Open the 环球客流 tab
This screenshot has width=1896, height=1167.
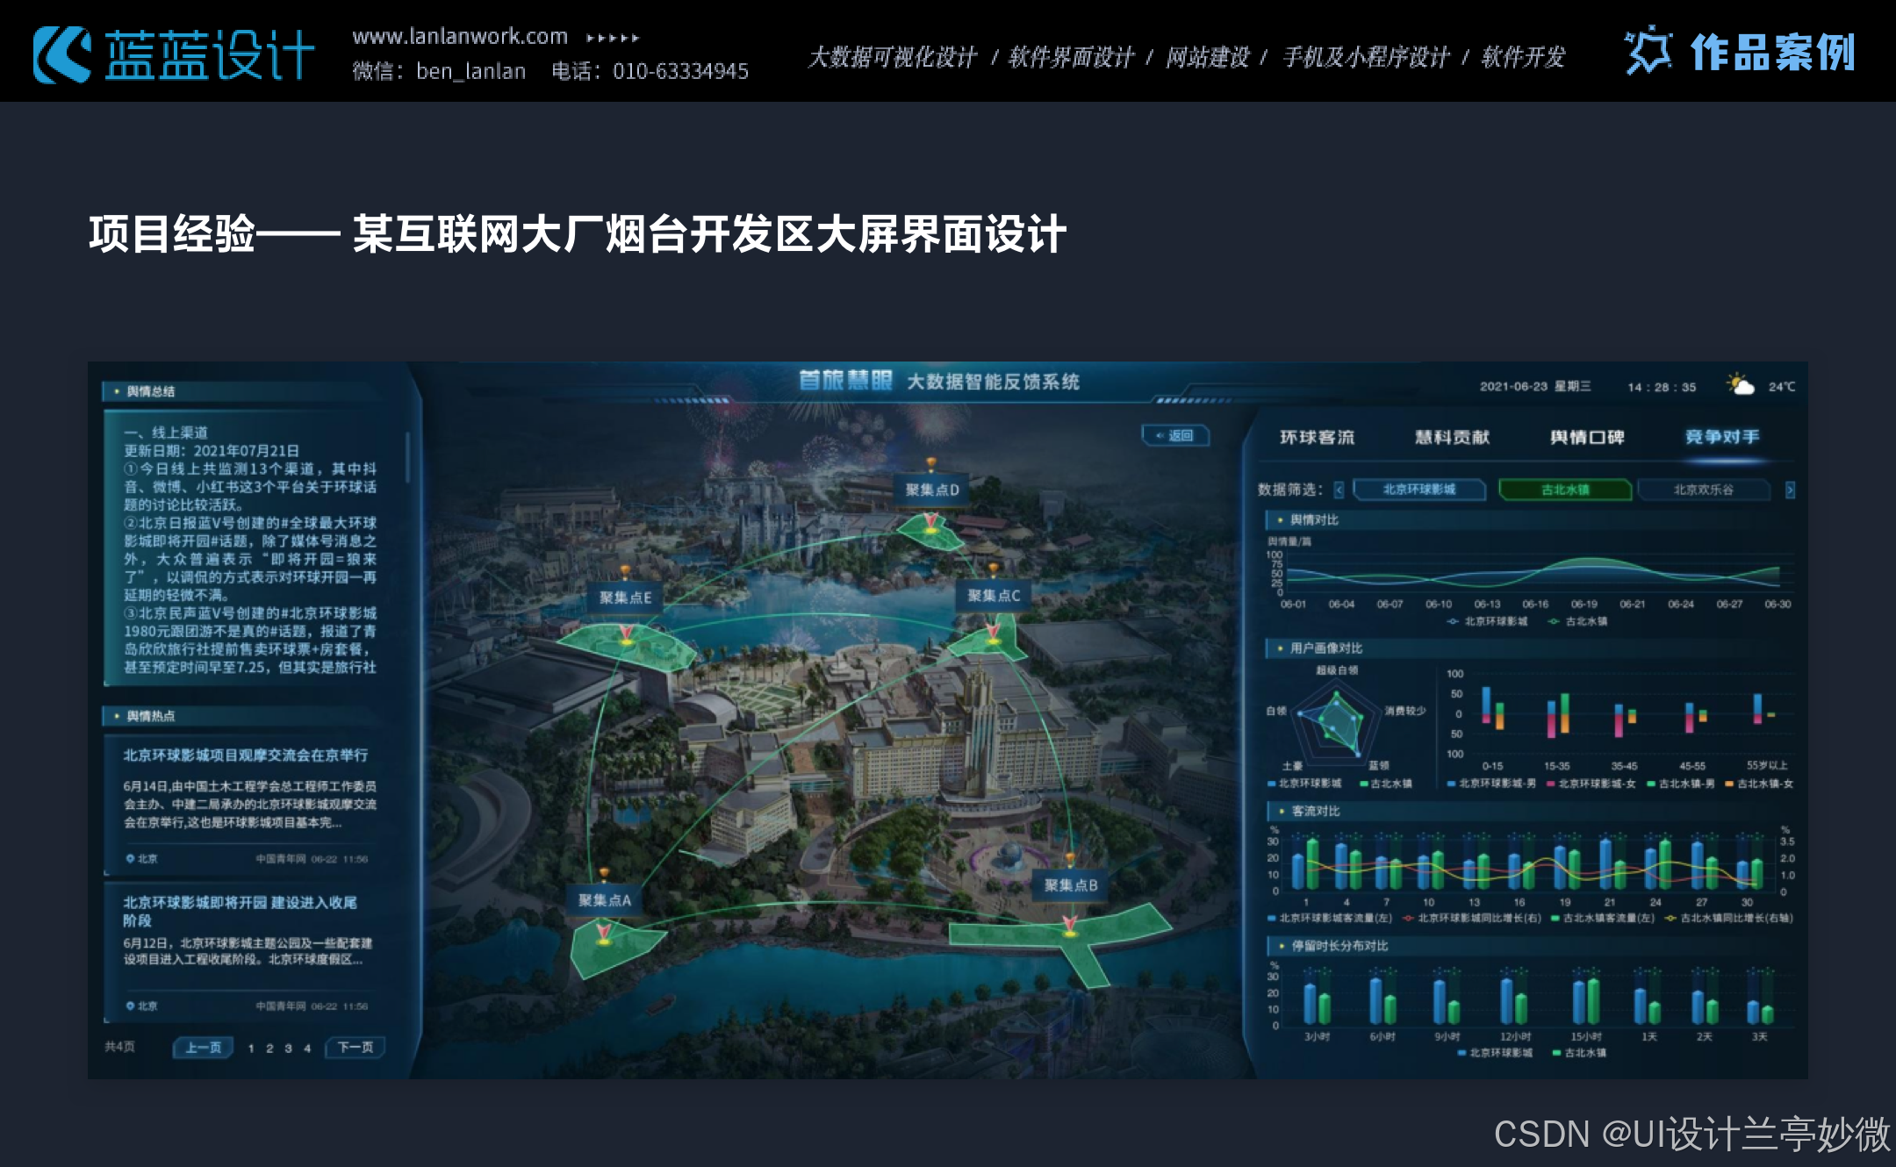pyautogui.click(x=1317, y=437)
